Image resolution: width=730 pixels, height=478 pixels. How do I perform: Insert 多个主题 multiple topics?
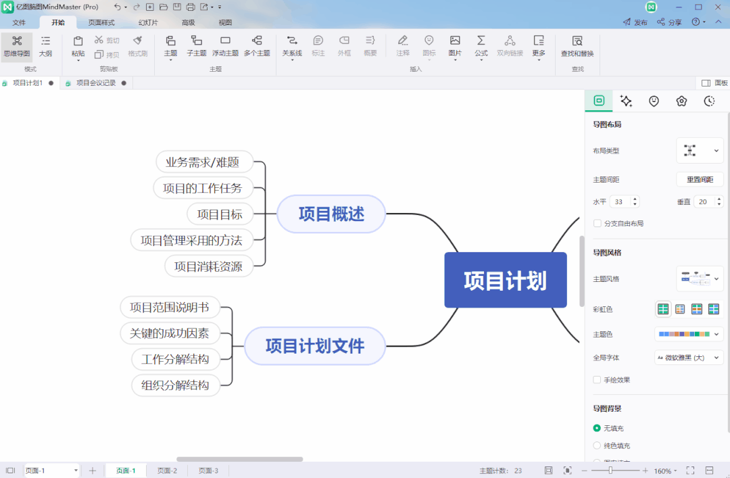(257, 46)
